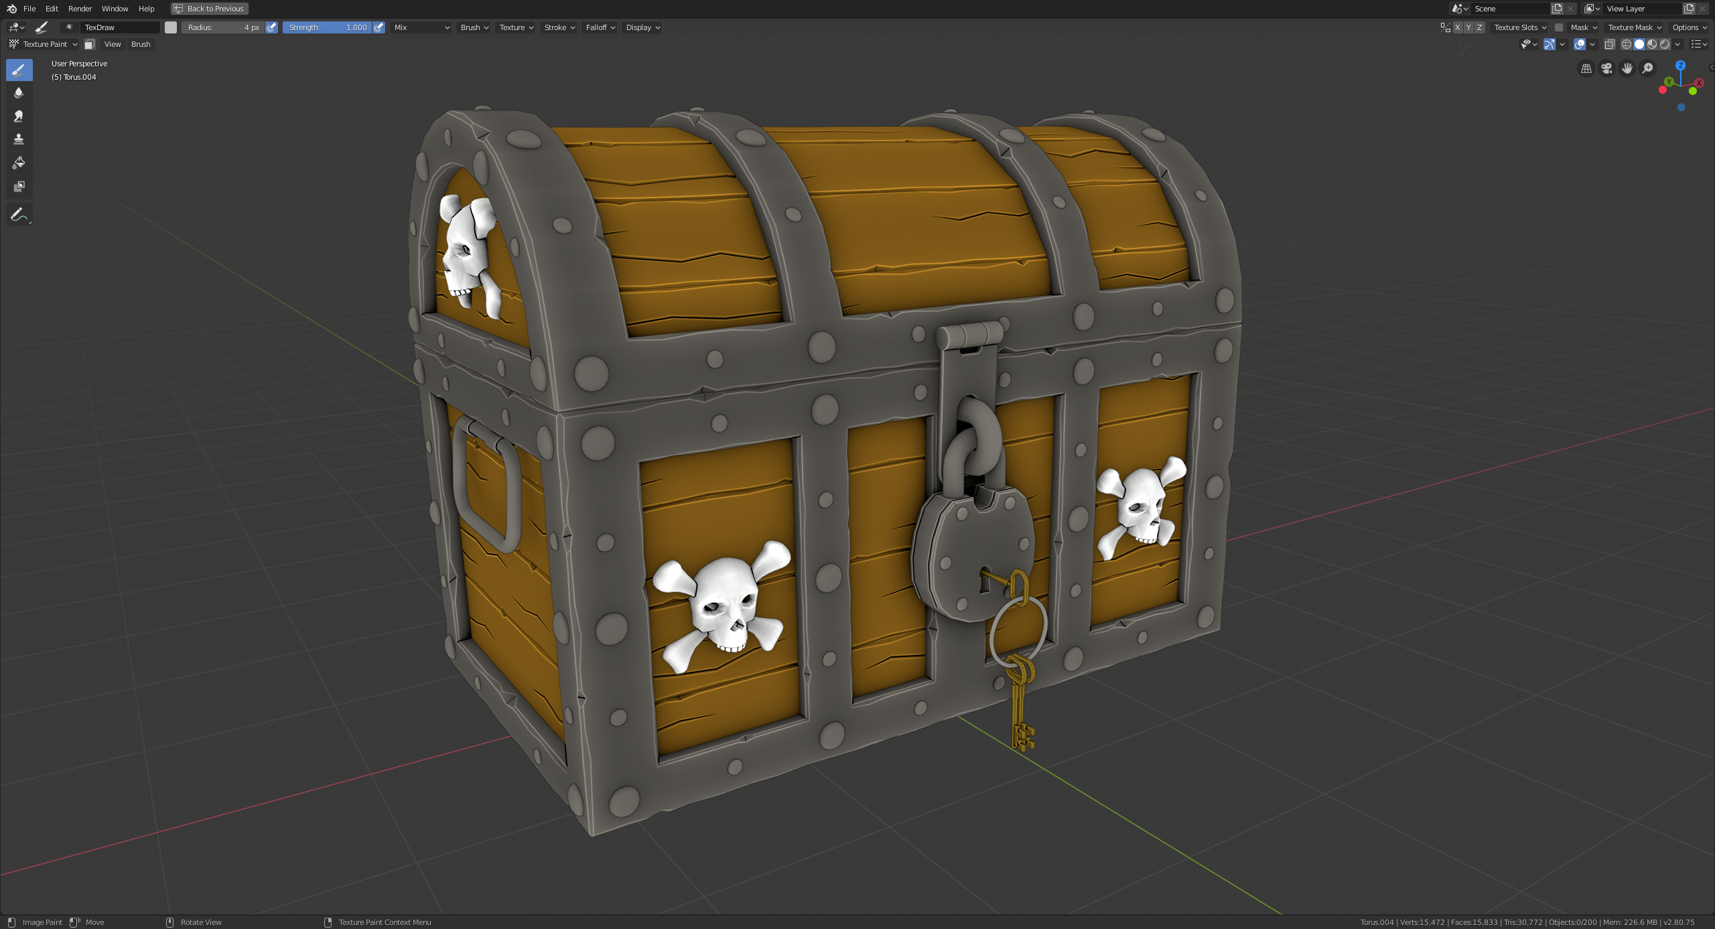The height and width of the screenshot is (929, 1715).
Task: Open the Window menu
Action: pyautogui.click(x=115, y=9)
